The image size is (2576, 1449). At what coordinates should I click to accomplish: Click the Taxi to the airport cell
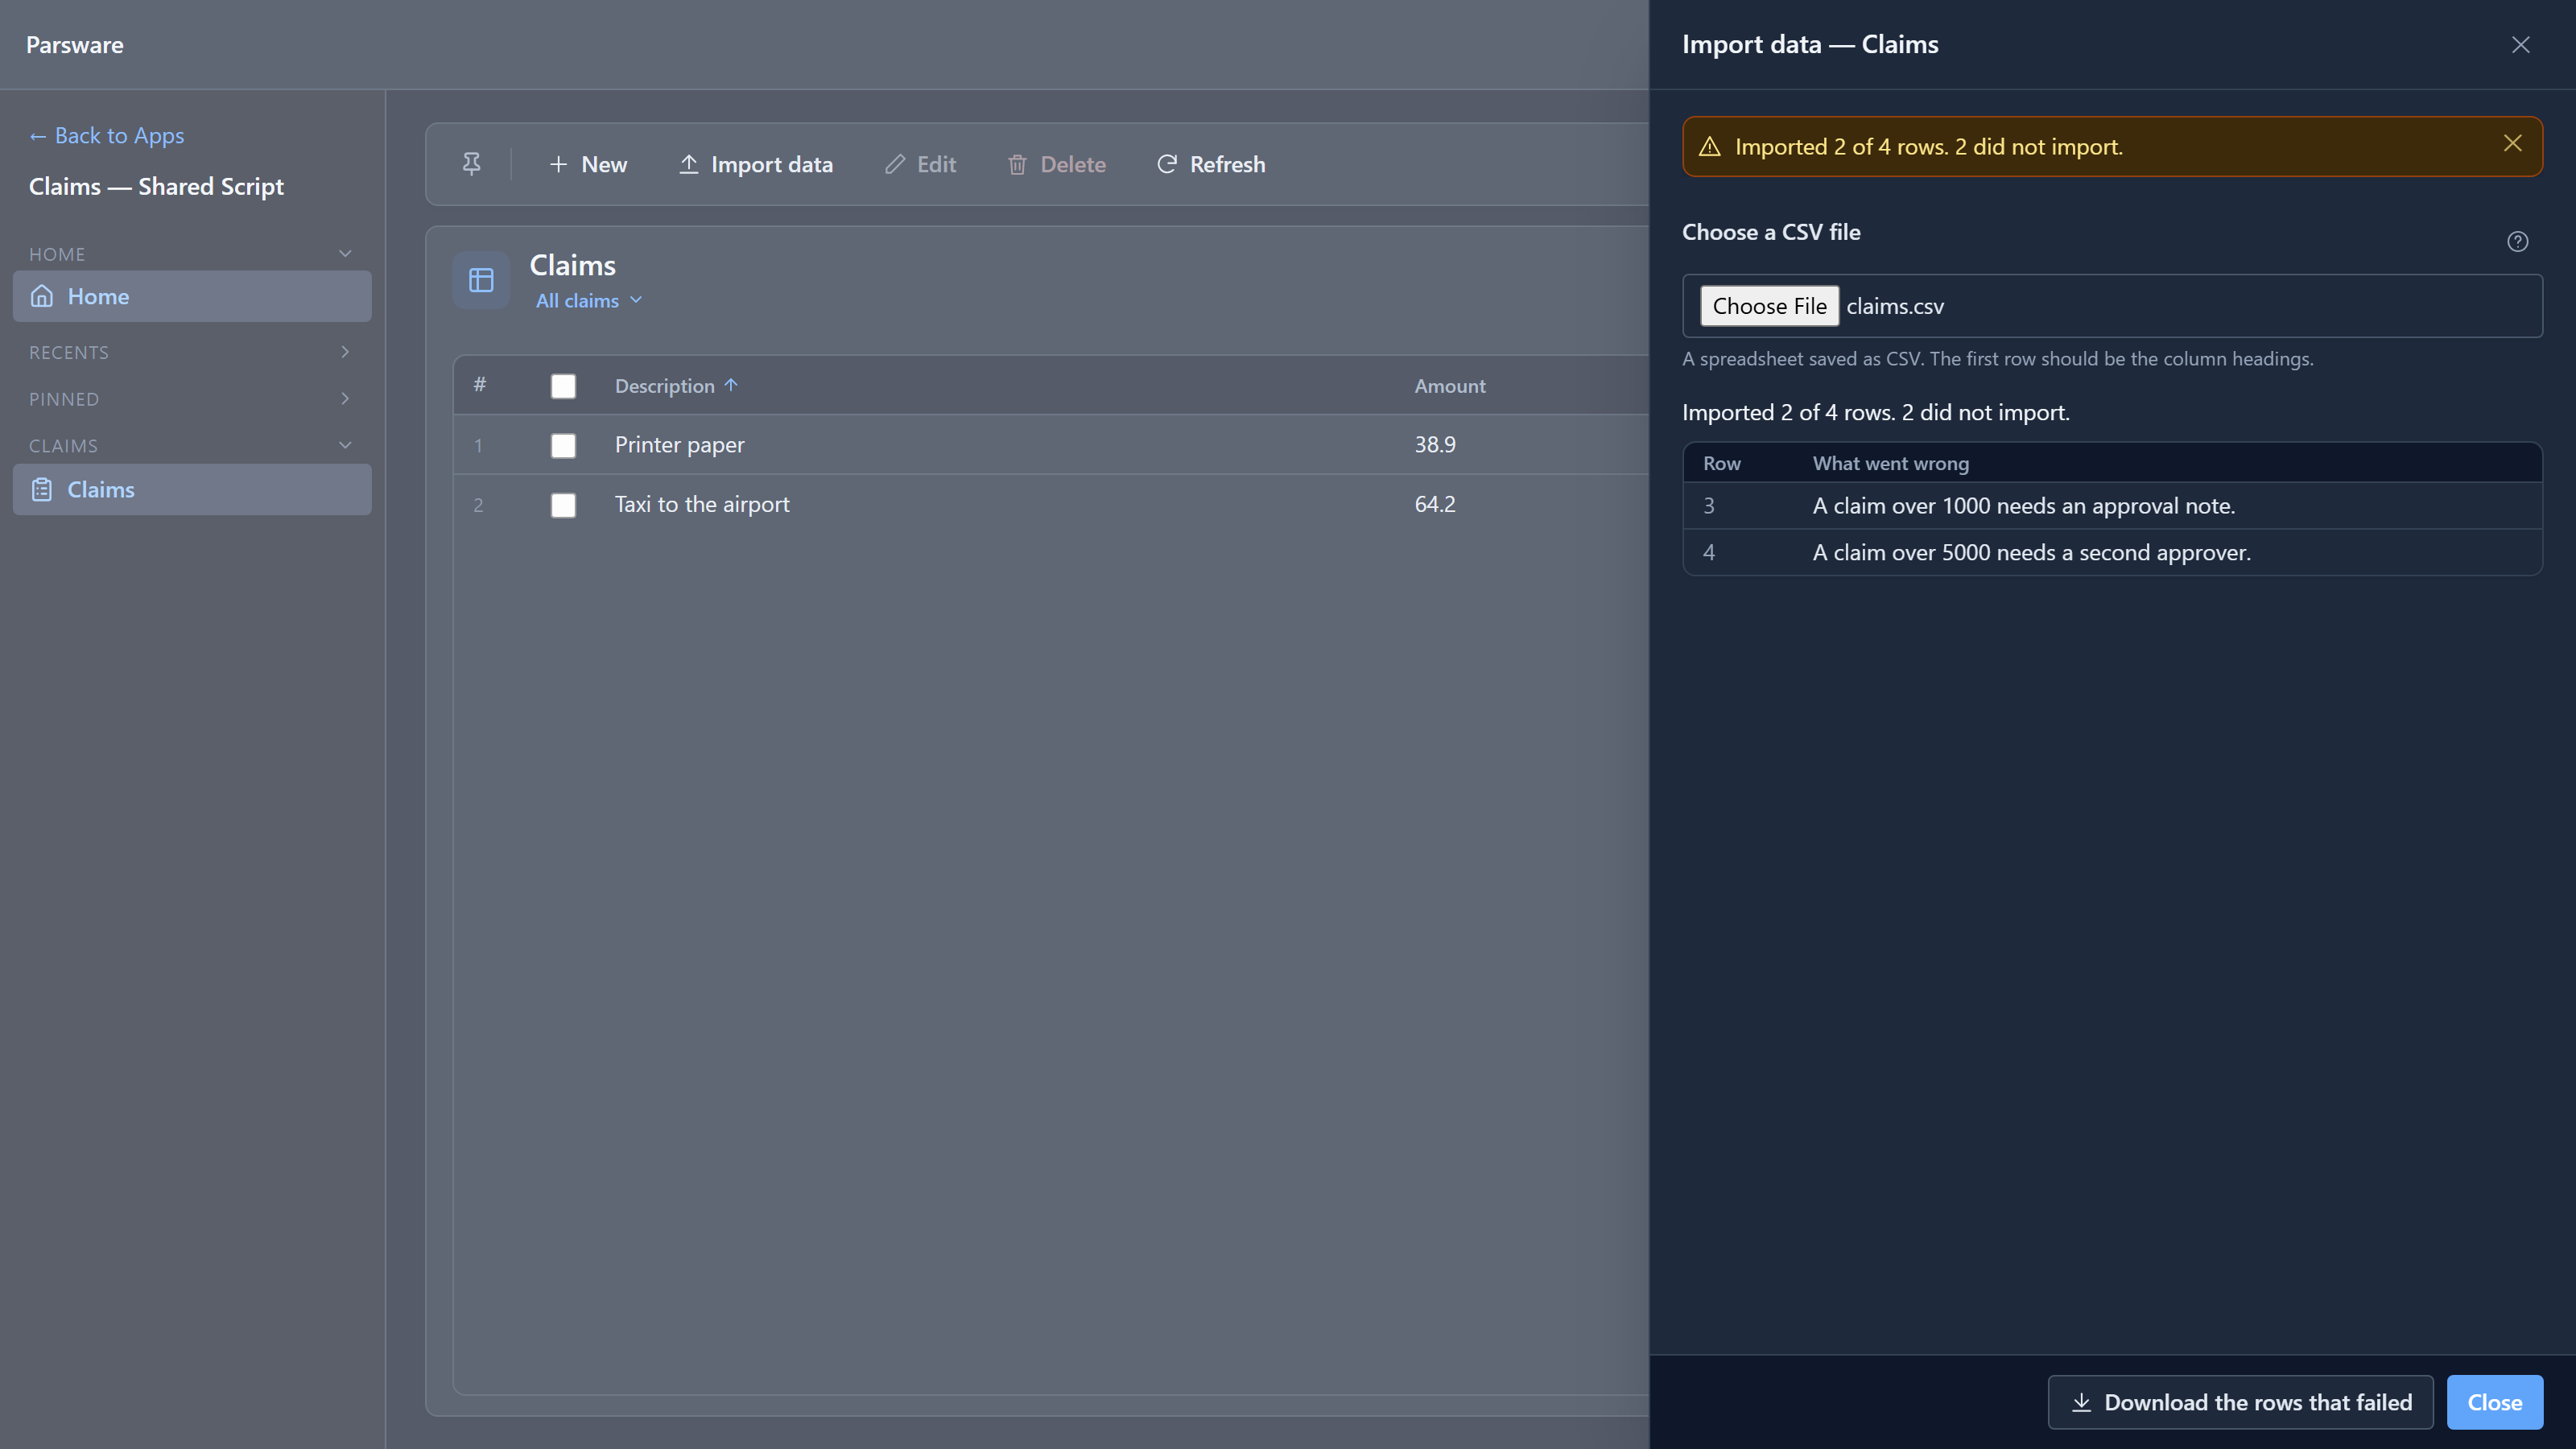pyautogui.click(x=702, y=505)
